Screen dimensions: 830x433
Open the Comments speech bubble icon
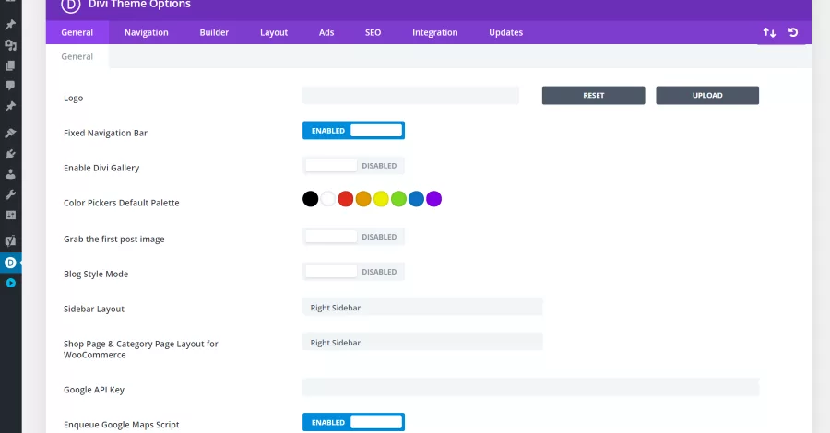10,85
